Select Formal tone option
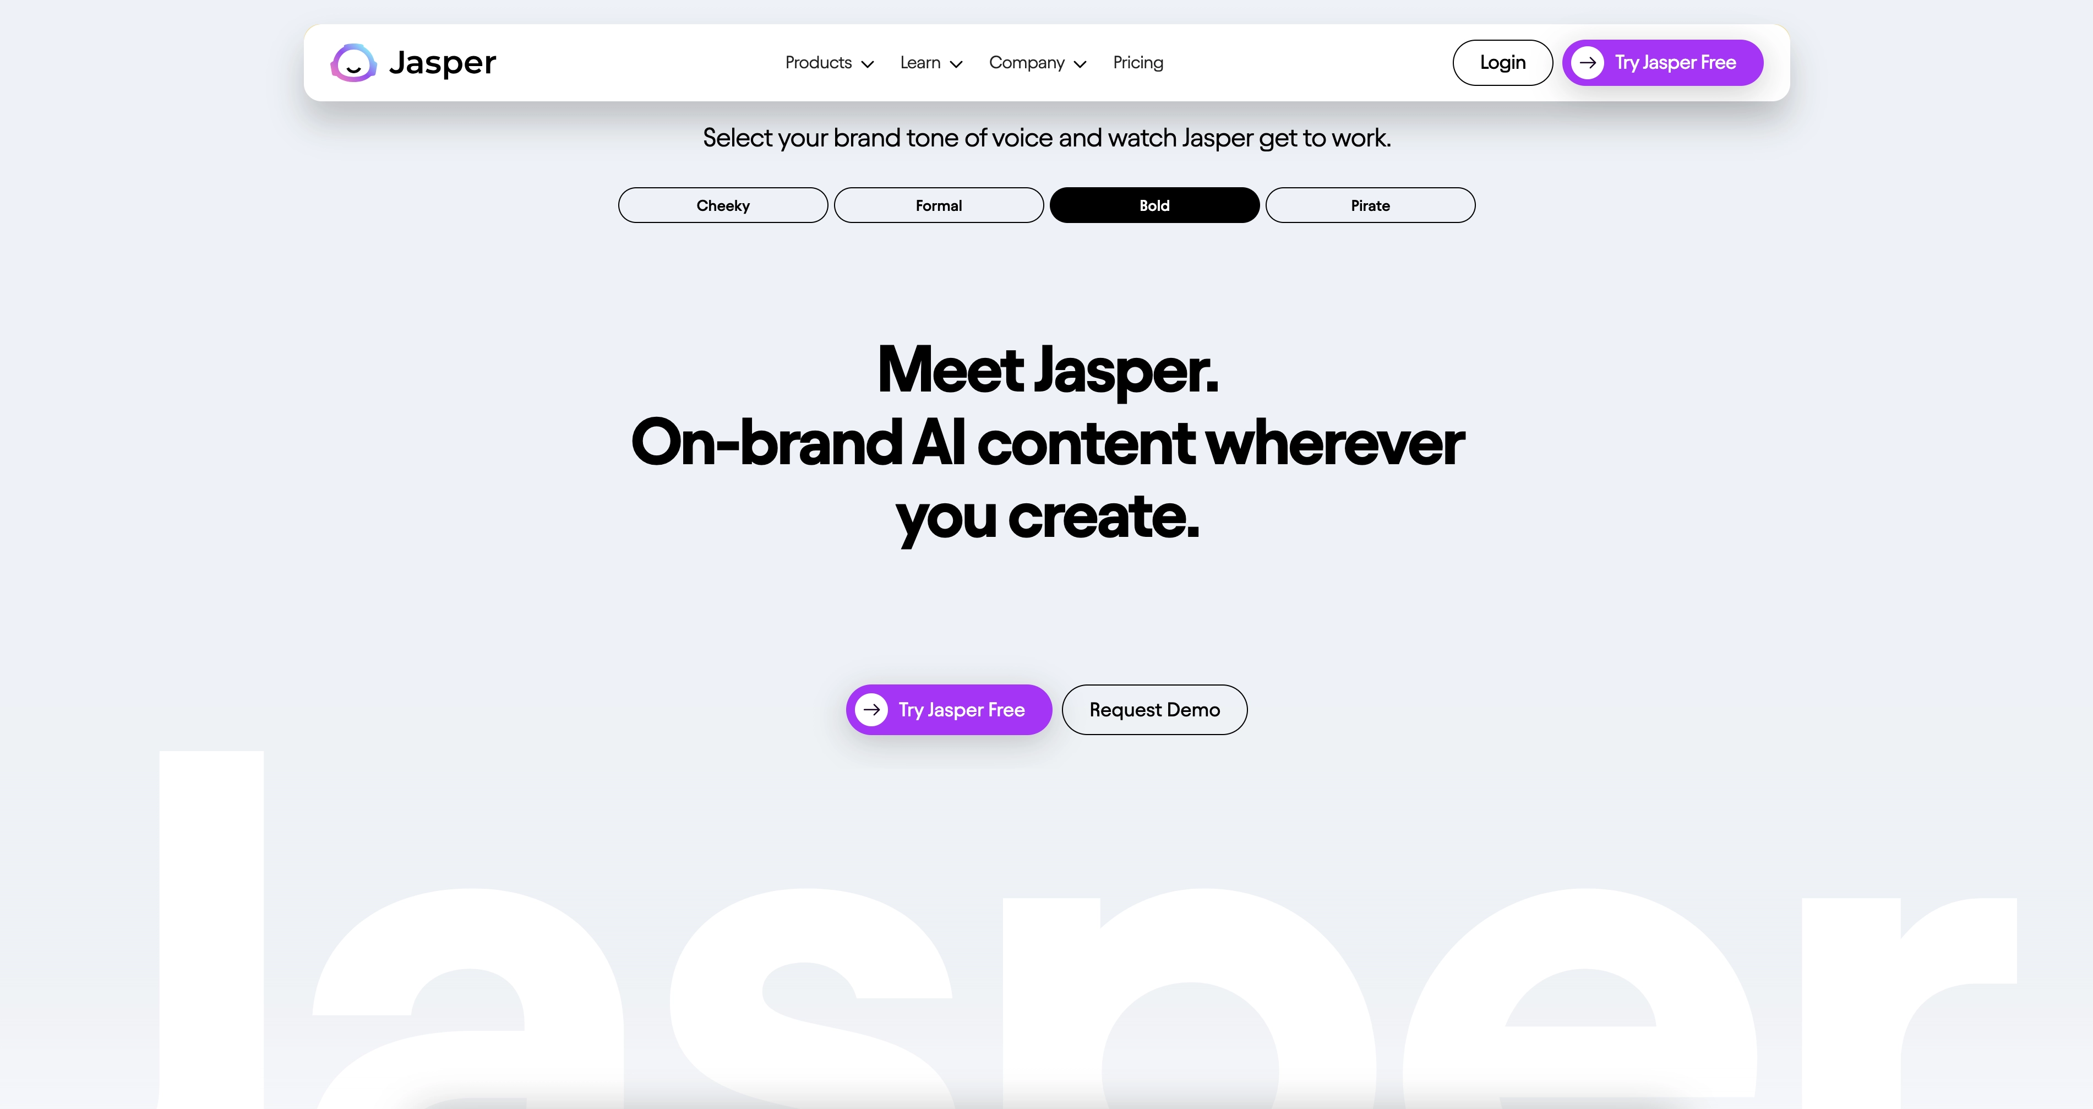 [939, 205]
